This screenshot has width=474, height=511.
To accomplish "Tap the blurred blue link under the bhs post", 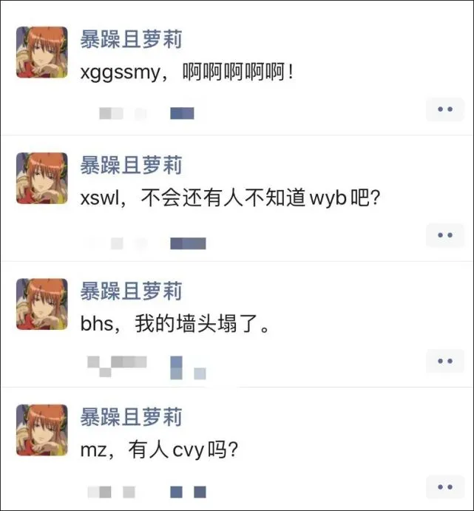I will [188, 368].
